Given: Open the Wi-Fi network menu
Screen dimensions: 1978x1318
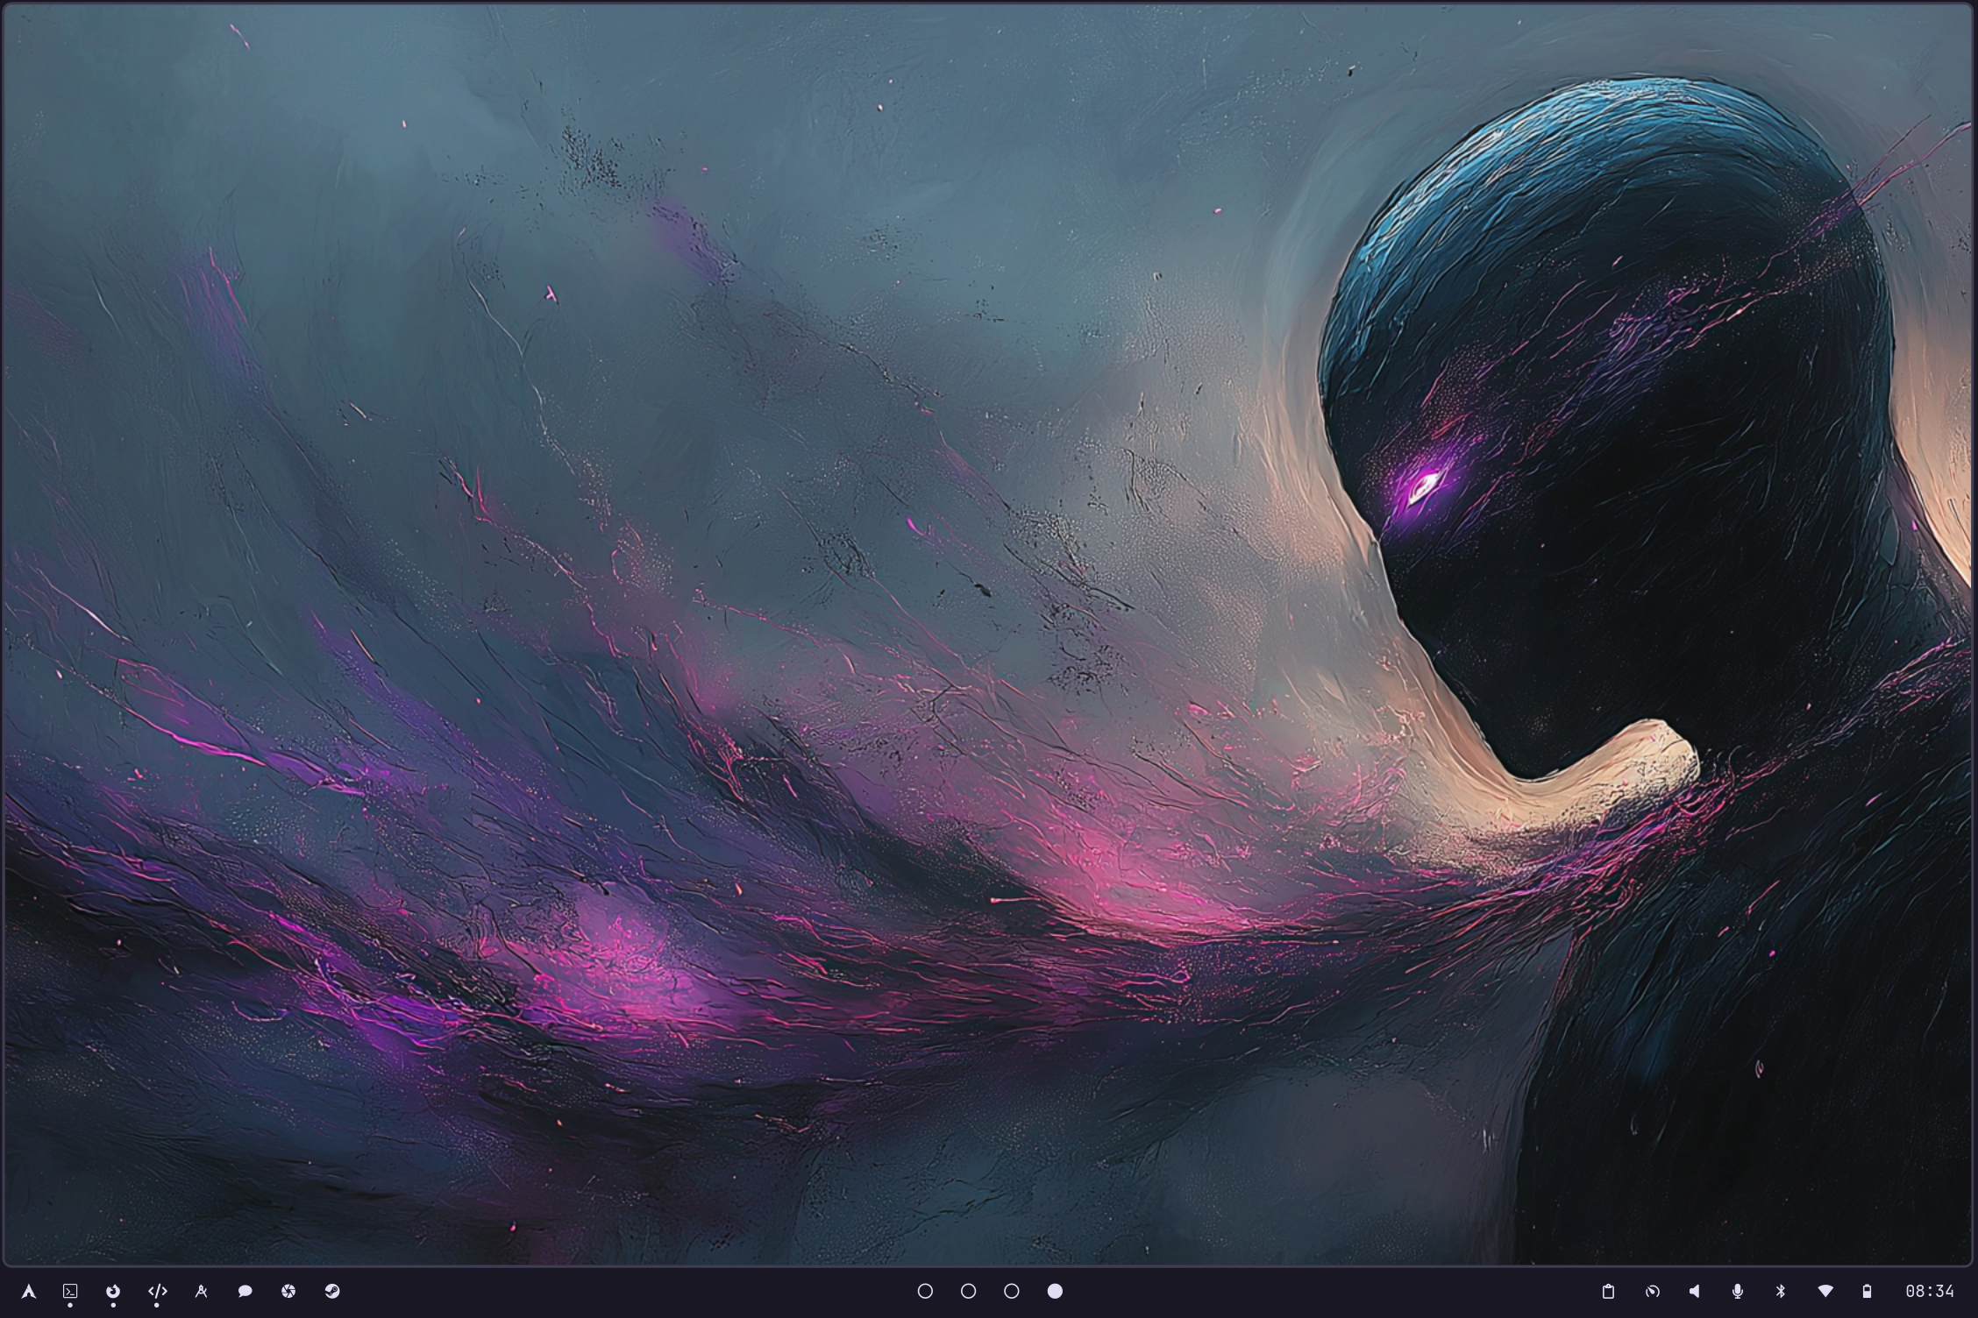Looking at the screenshot, I should pyautogui.click(x=1825, y=1291).
